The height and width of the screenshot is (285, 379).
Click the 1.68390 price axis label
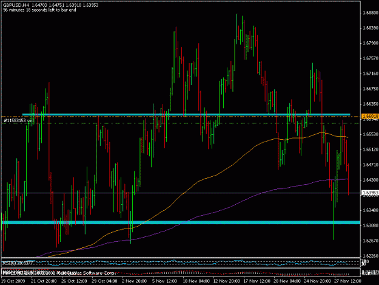pos(371,28)
